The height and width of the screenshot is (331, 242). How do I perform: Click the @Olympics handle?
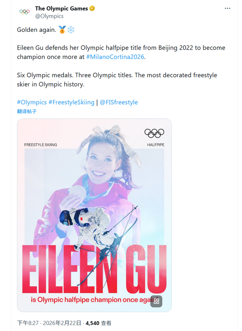[49, 16]
